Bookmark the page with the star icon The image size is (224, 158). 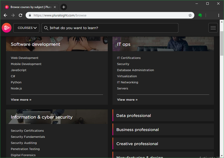pyautogui.click(x=190, y=15)
